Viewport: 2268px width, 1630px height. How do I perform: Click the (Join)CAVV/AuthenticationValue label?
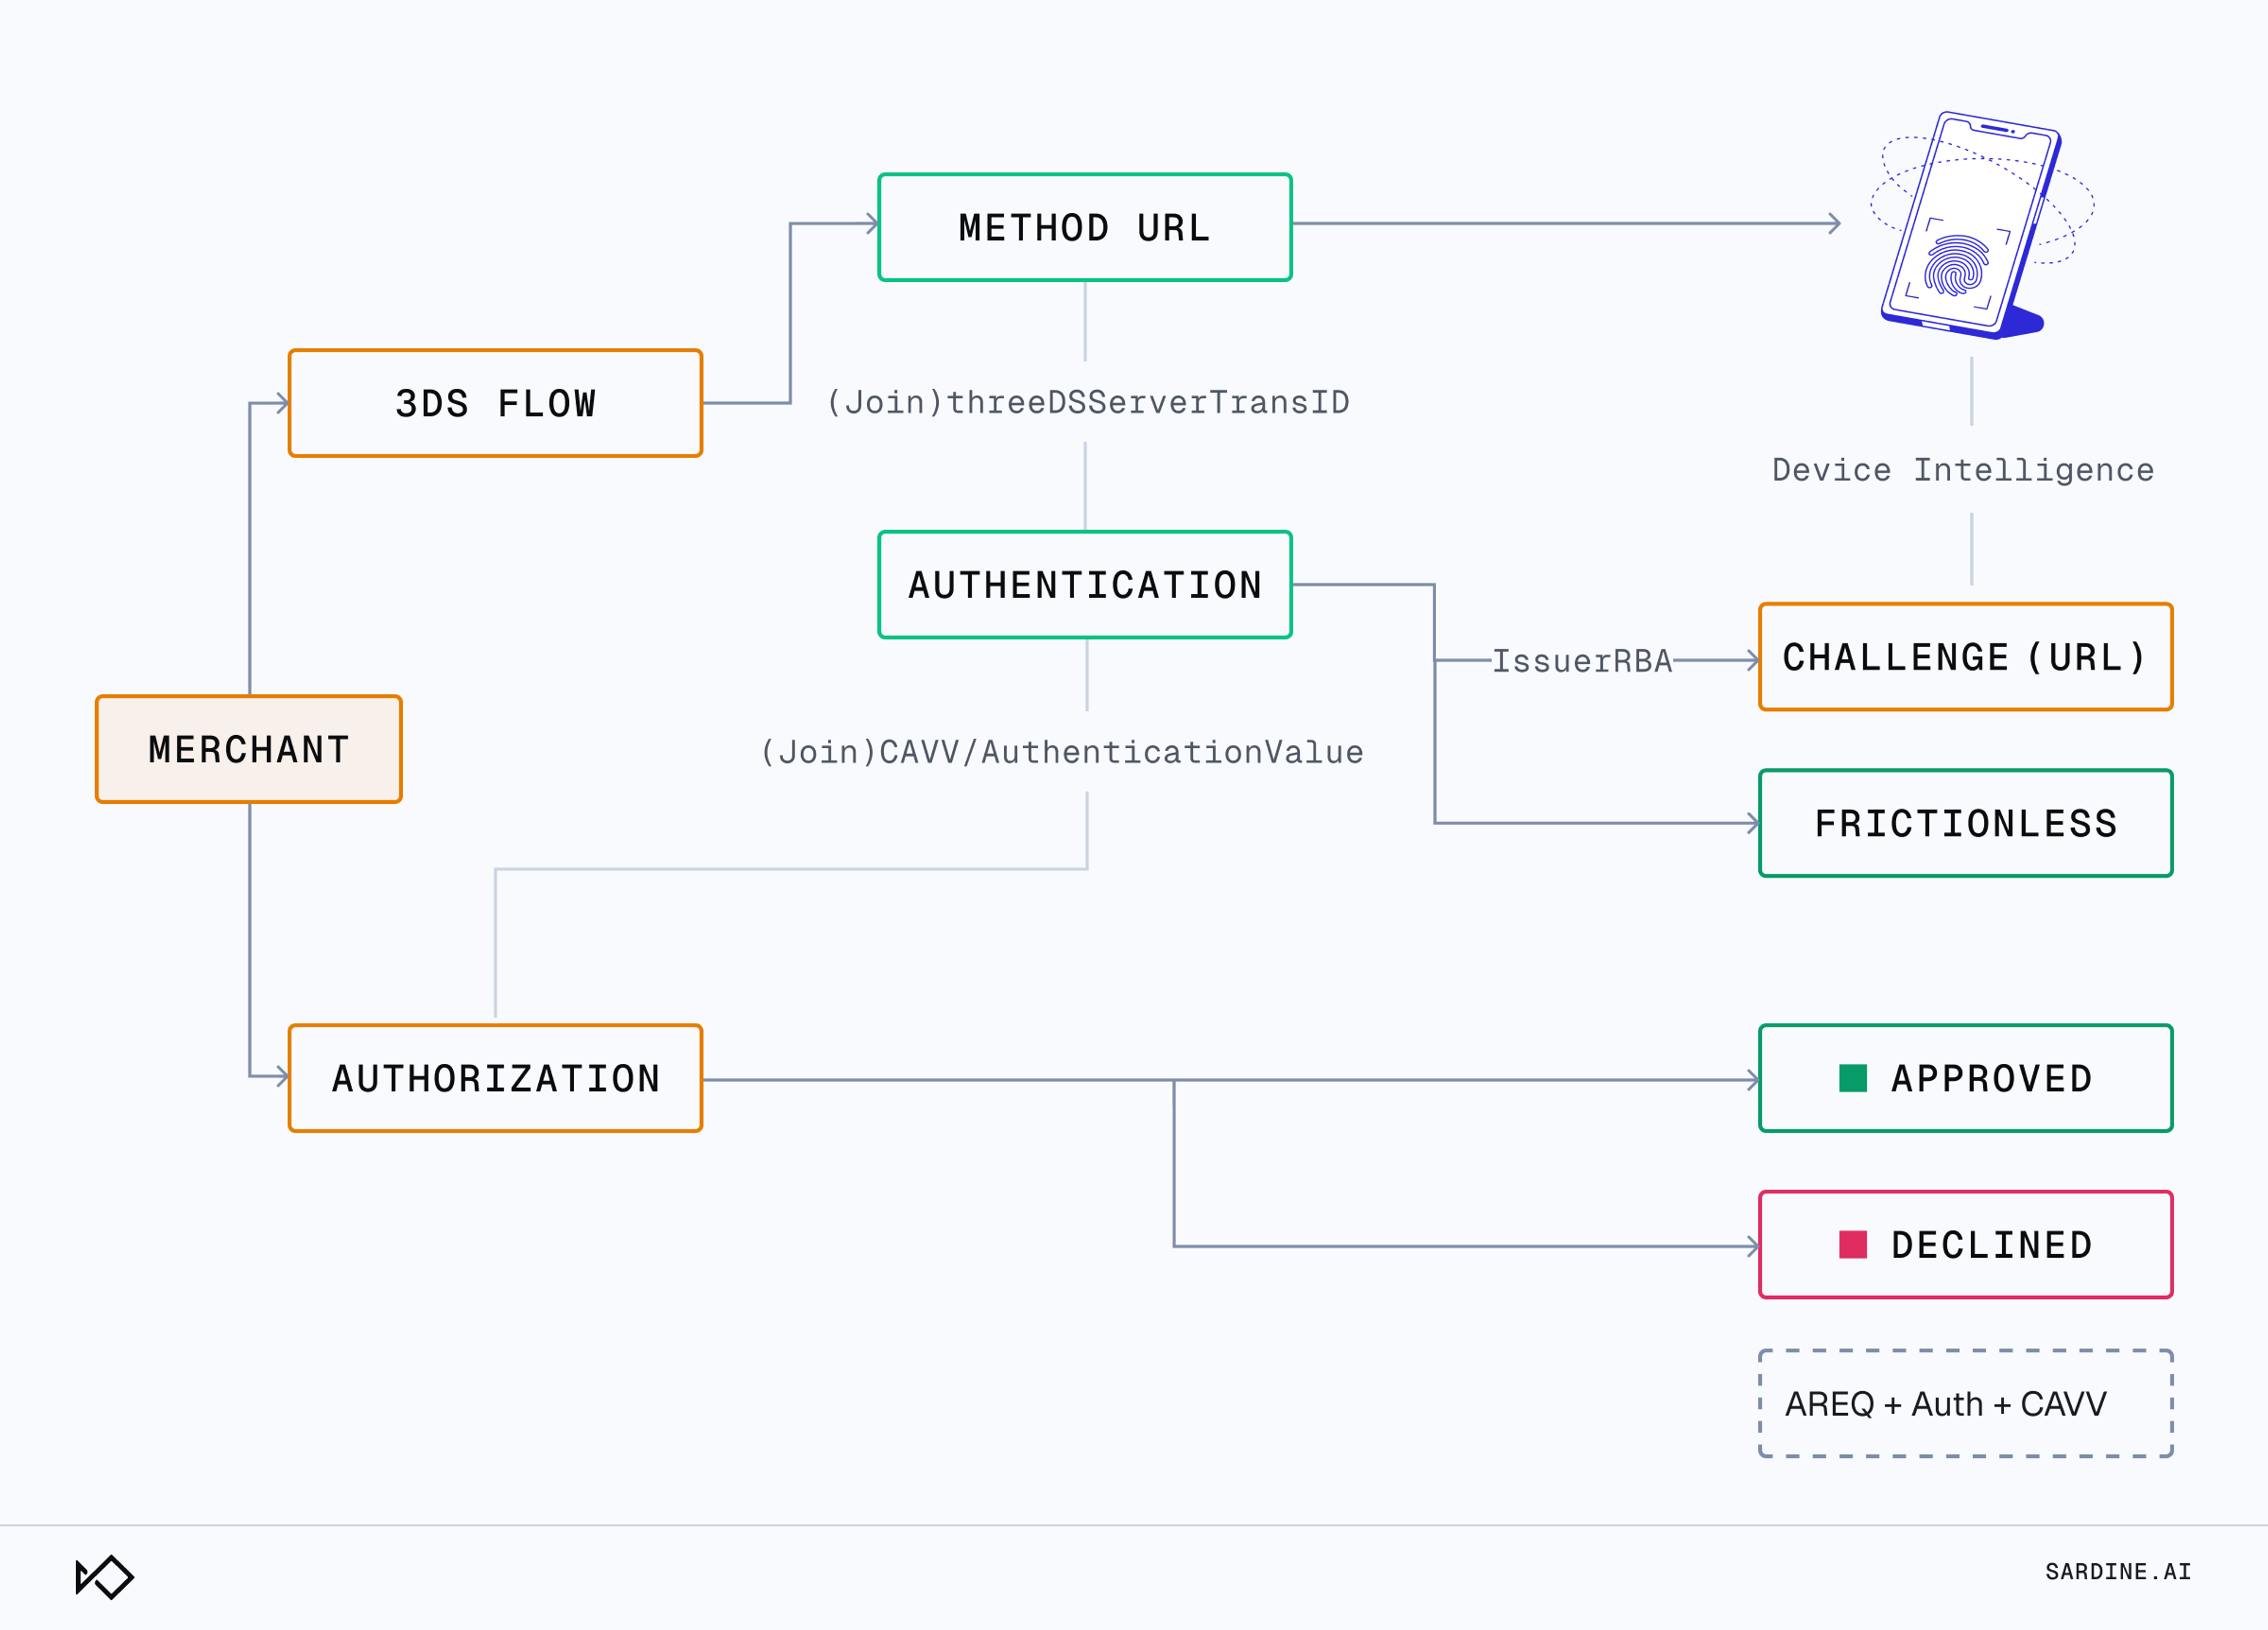pos(1061,751)
